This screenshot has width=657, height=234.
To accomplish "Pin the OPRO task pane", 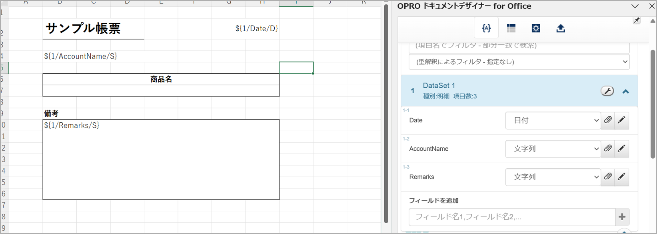I will tap(637, 20).
